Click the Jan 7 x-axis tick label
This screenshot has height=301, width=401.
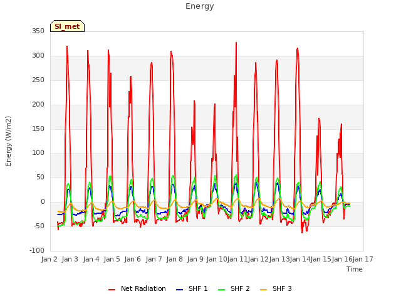click(x=154, y=259)
